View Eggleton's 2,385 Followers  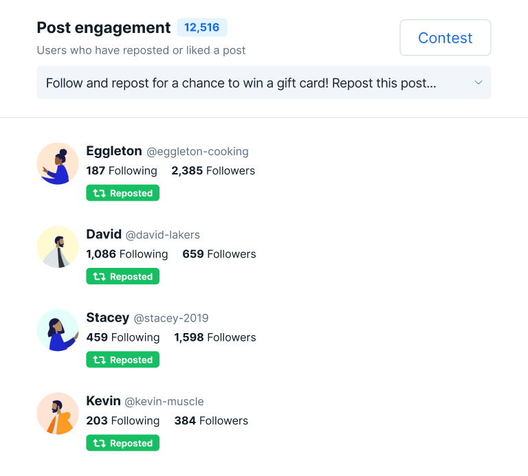click(213, 171)
